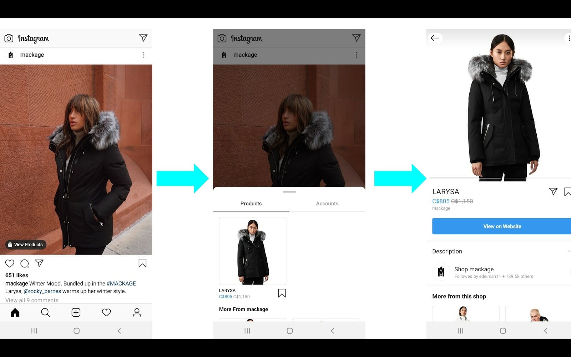The height and width of the screenshot is (357, 571).
Task: Tap the search magnifier in bottom navigation
Action: pyautogui.click(x=45, y=313)
